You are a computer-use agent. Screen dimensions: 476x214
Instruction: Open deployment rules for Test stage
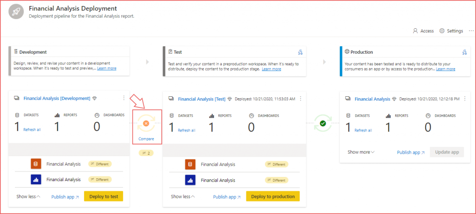[300, 52]
